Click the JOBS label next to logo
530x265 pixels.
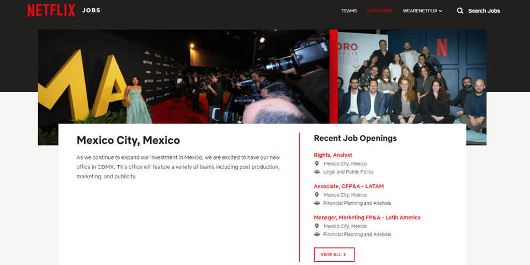coord(91,10)
